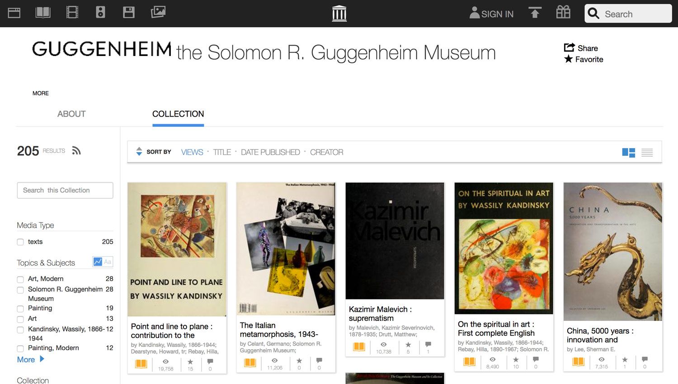Expand More topics and subjects
678x384 pixels.
[31, 360]
